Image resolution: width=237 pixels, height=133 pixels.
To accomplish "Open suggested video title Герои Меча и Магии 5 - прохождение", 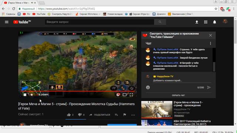I will pos(188,104).
